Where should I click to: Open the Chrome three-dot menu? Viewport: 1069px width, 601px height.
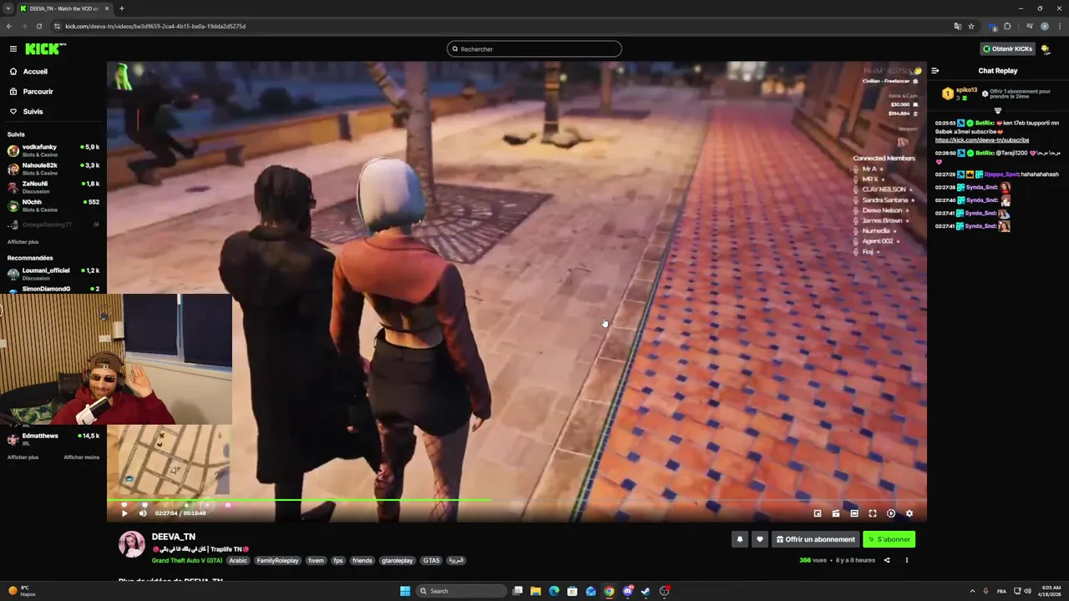coord(1059,26)
